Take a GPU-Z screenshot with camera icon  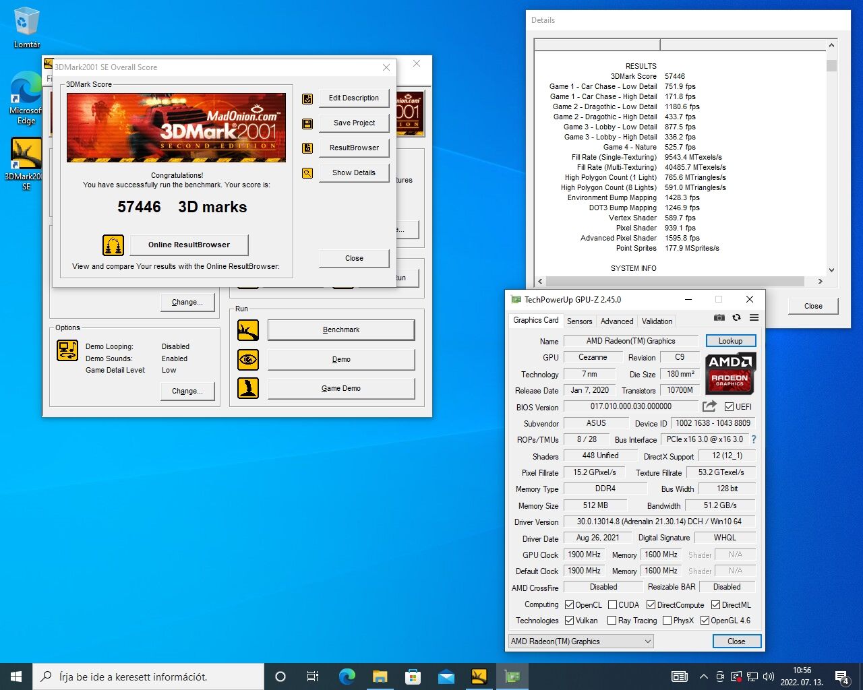pos(719,317)
